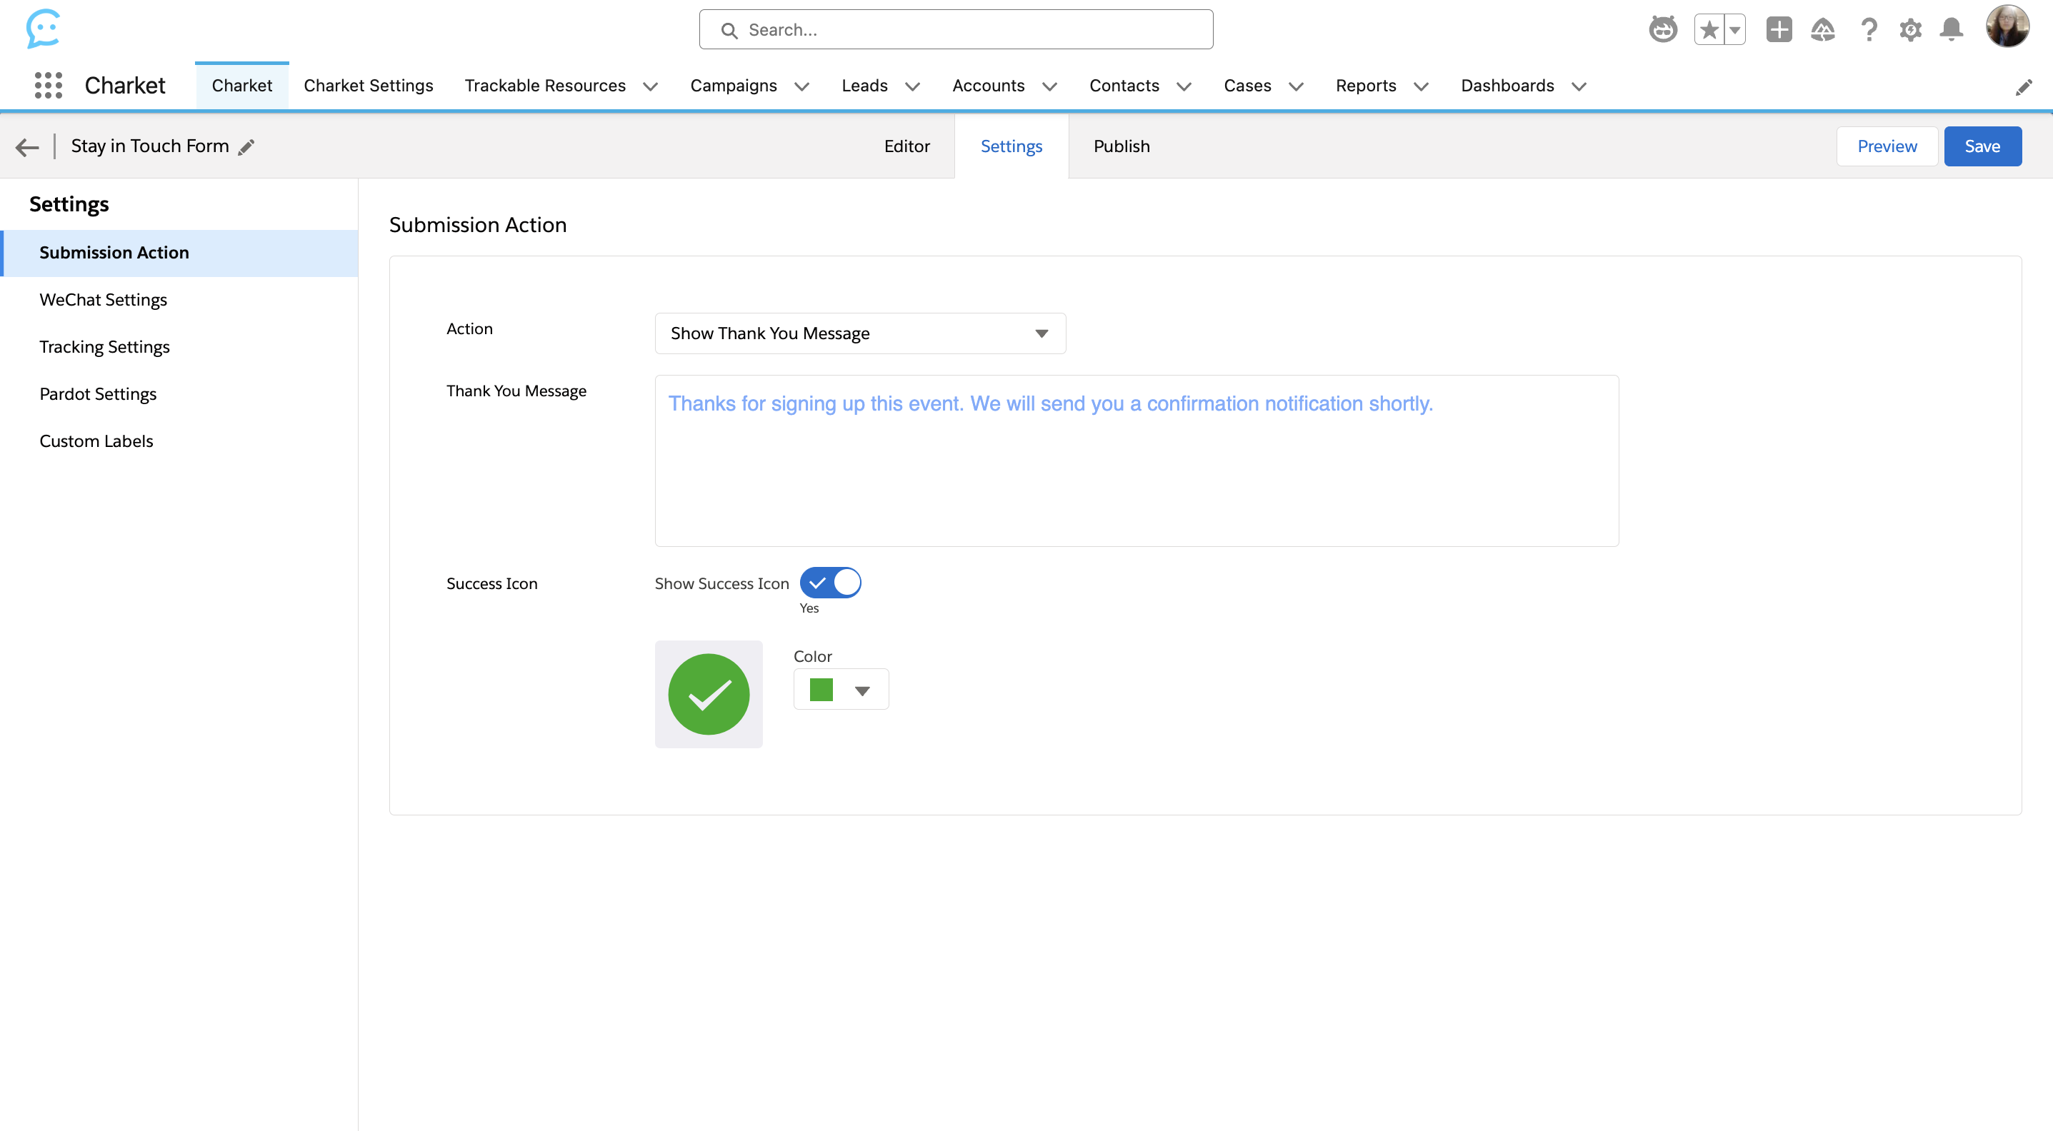Open the Setup gear icon
Image resolution: width=2053 pixels, height=1131 pixels.
1910,29
